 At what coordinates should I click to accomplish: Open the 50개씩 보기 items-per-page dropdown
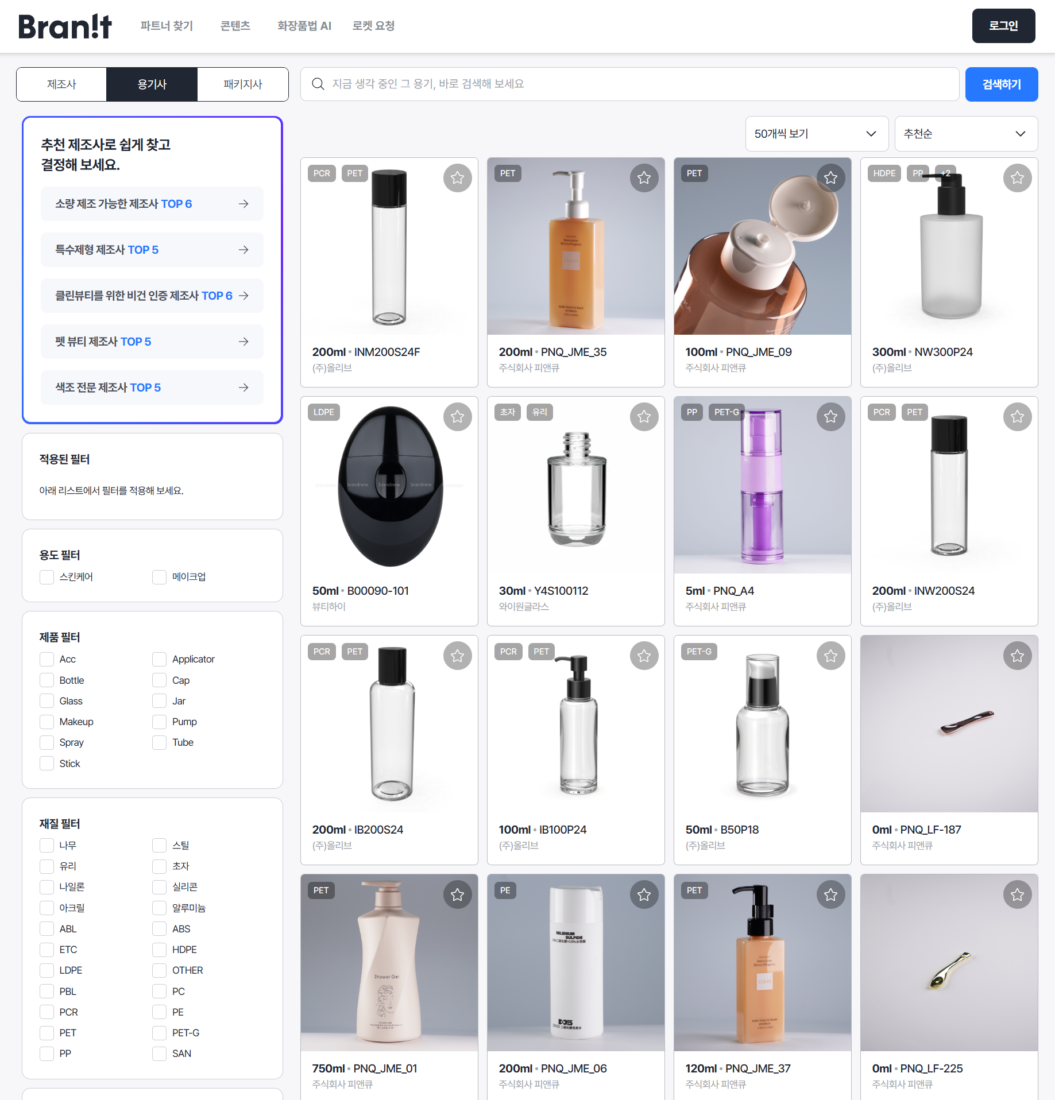[816, 134]
